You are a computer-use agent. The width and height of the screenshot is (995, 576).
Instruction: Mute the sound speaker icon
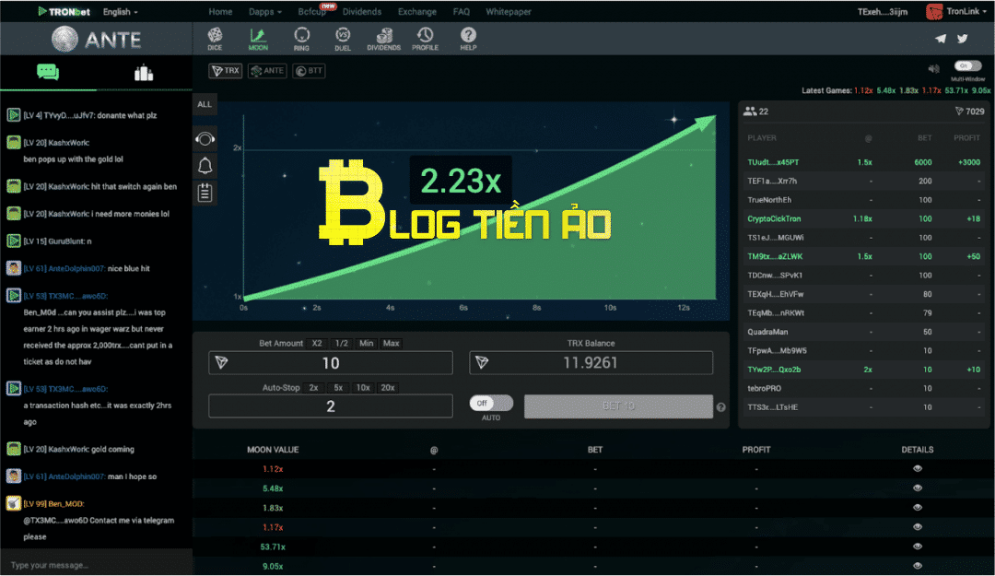933,68
